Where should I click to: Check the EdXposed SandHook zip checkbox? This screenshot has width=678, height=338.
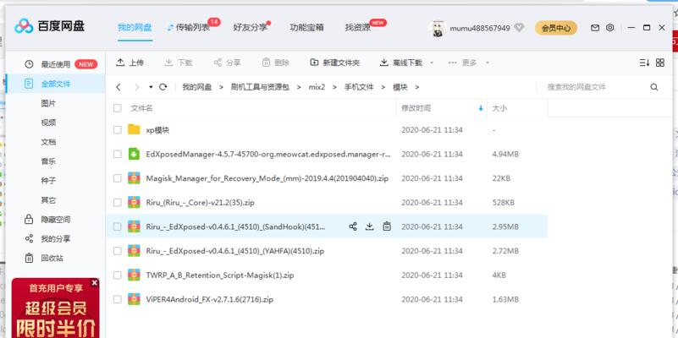click(x=117, y=226)
